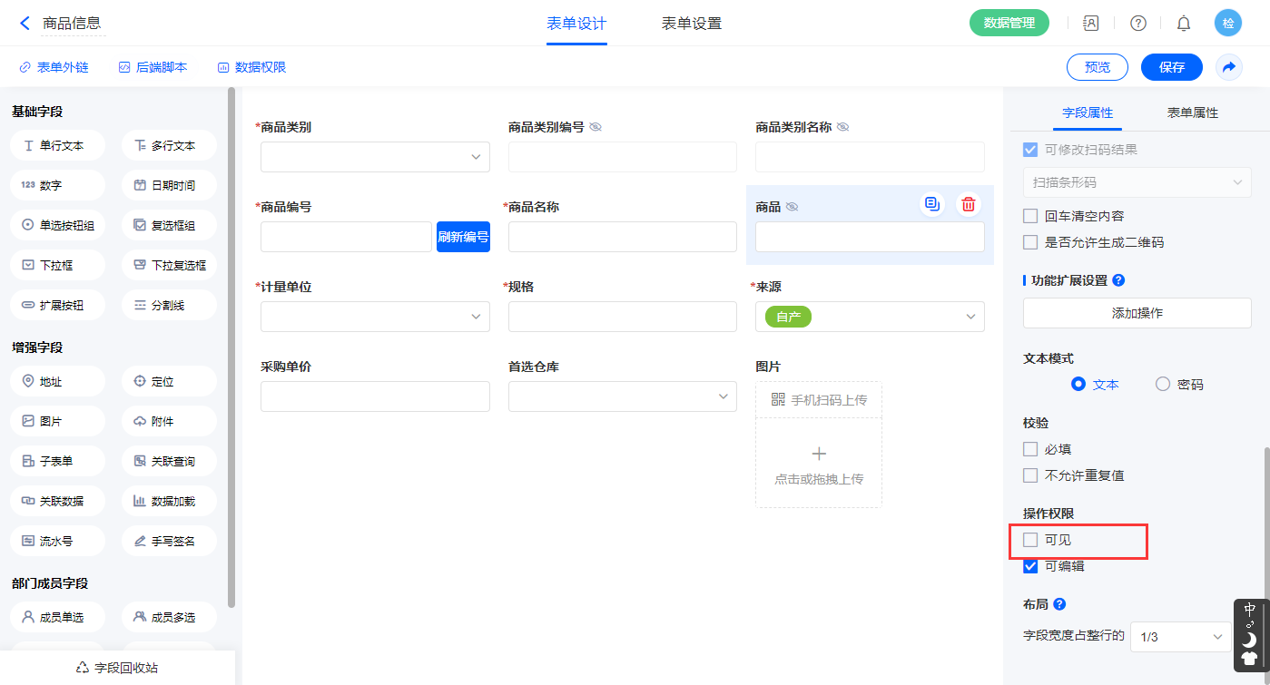This screenshot has width=1270, height=685.
Task: Click the back arrow beside 商品信息
Action: coord(25,24)
